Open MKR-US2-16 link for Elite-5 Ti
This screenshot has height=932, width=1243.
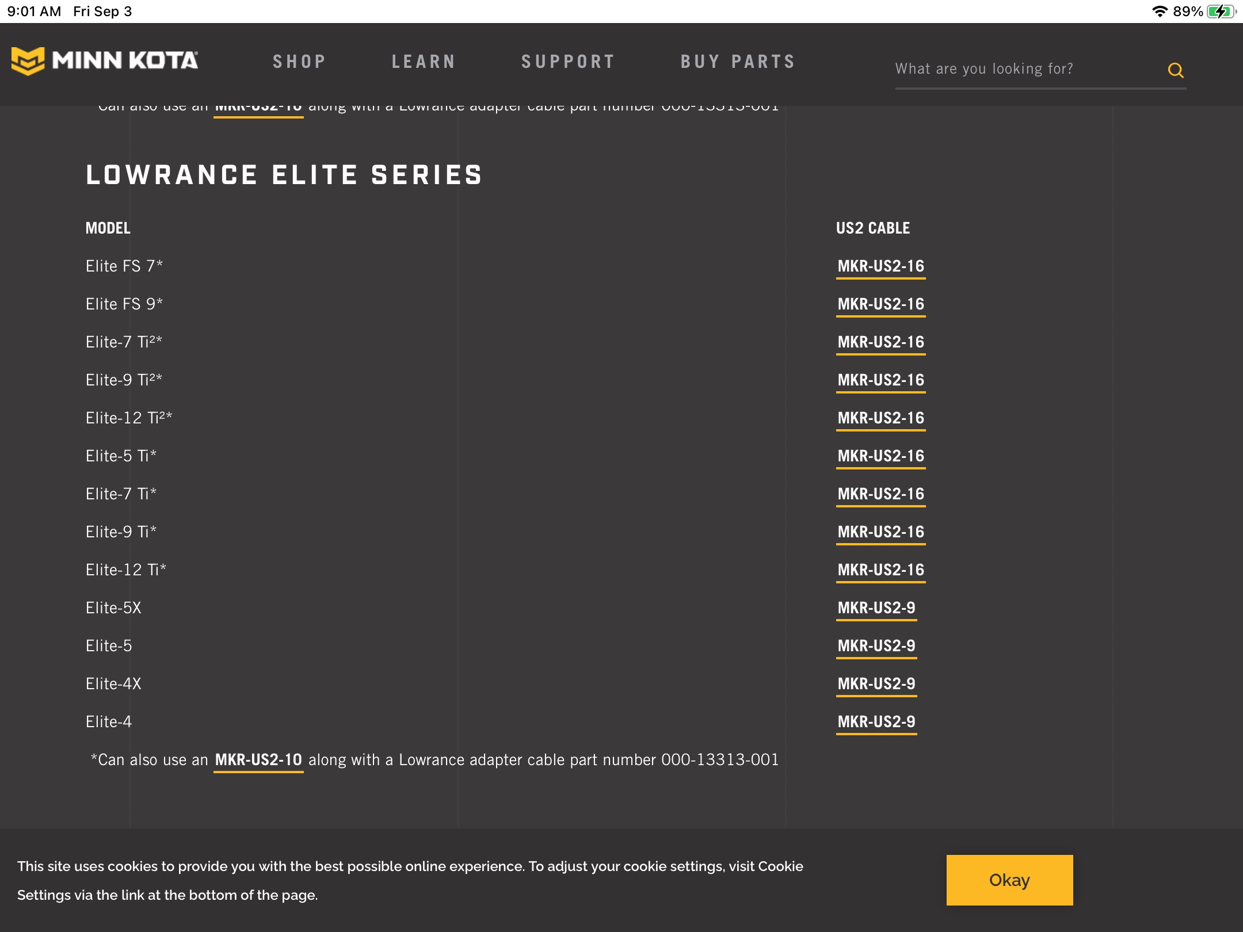(x=880, y=456)
